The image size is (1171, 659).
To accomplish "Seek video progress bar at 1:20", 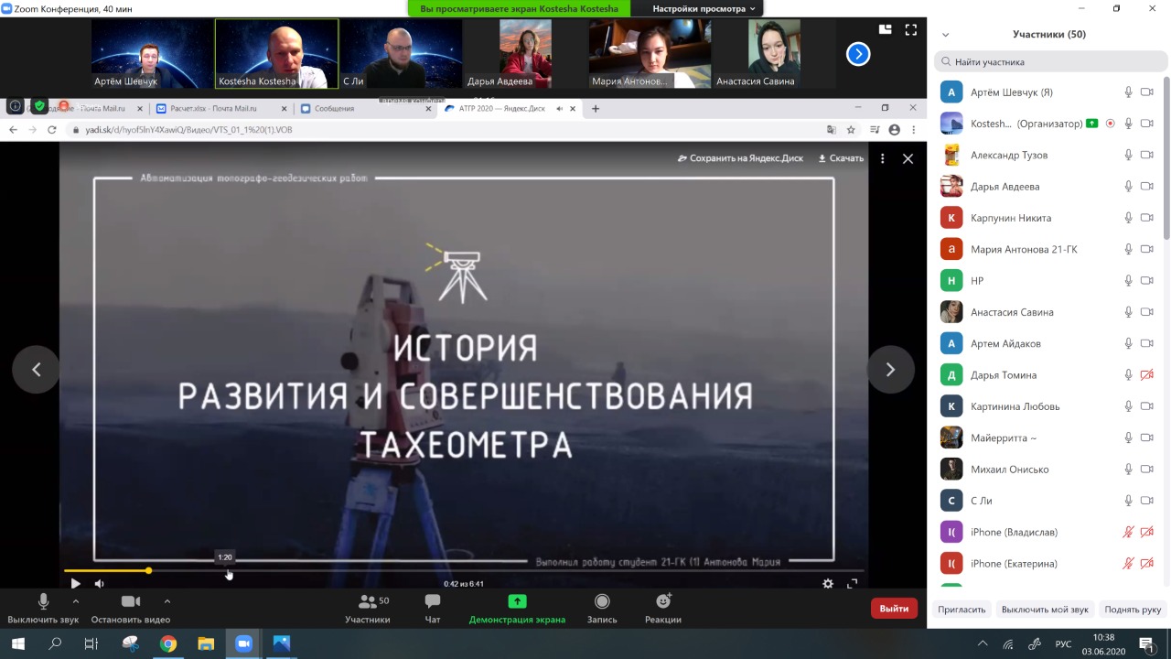I will 225,571.
